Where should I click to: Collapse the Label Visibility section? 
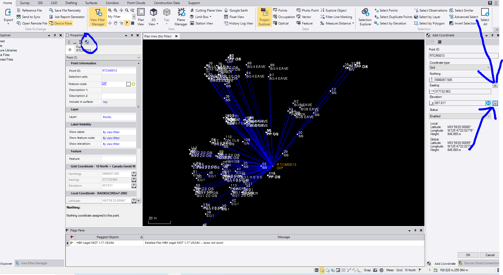click(68, 125)
